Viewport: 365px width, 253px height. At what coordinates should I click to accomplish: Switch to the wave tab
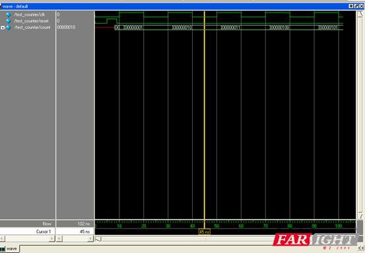pyautogui.click(x=10, y=249)
